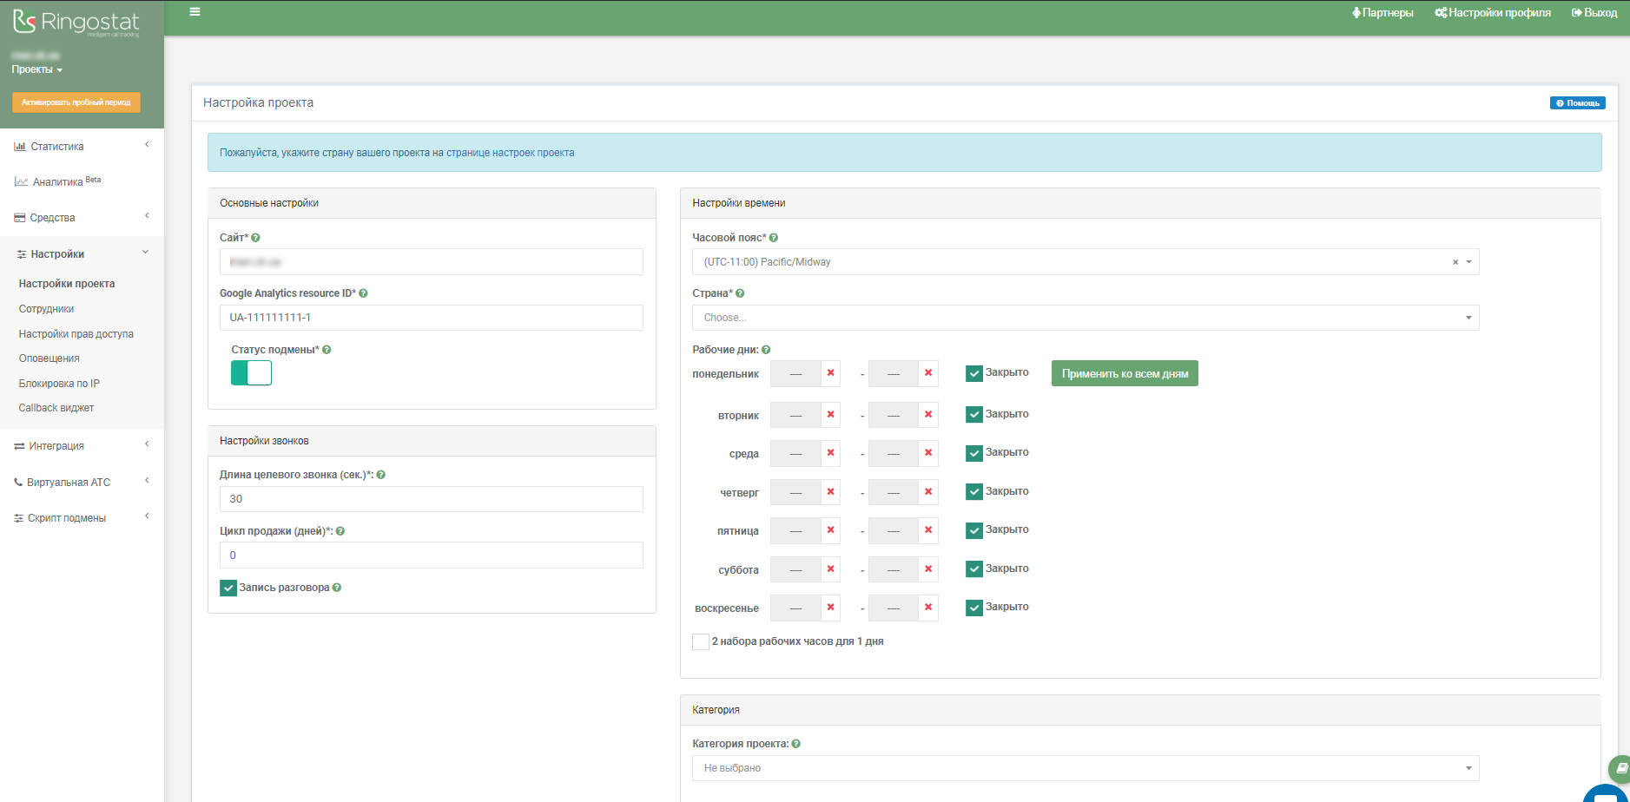This screenshot has height=802, width=1630.
Task: Open the green knowledge book widget
Action: pos(1620,768)
